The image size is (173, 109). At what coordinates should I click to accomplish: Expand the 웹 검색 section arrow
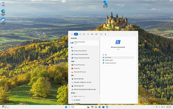click(x=98, y=93)
